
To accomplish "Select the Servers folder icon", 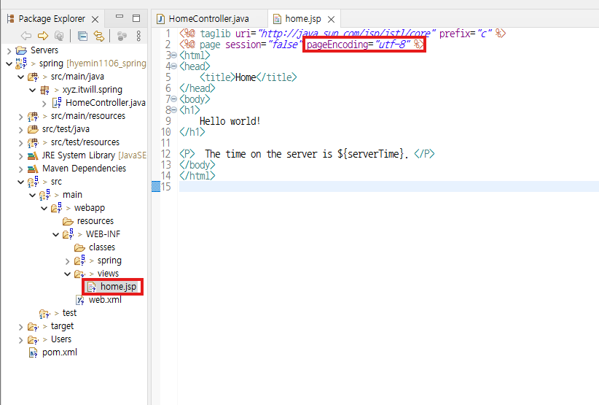I will [x=21, y=50].
